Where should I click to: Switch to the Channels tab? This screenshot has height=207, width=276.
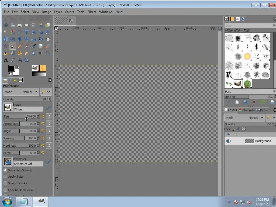coord(247,110)
